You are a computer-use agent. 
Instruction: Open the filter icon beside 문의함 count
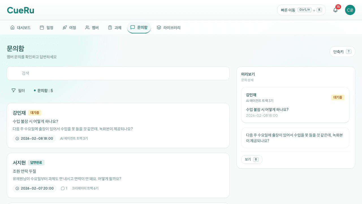13,90
